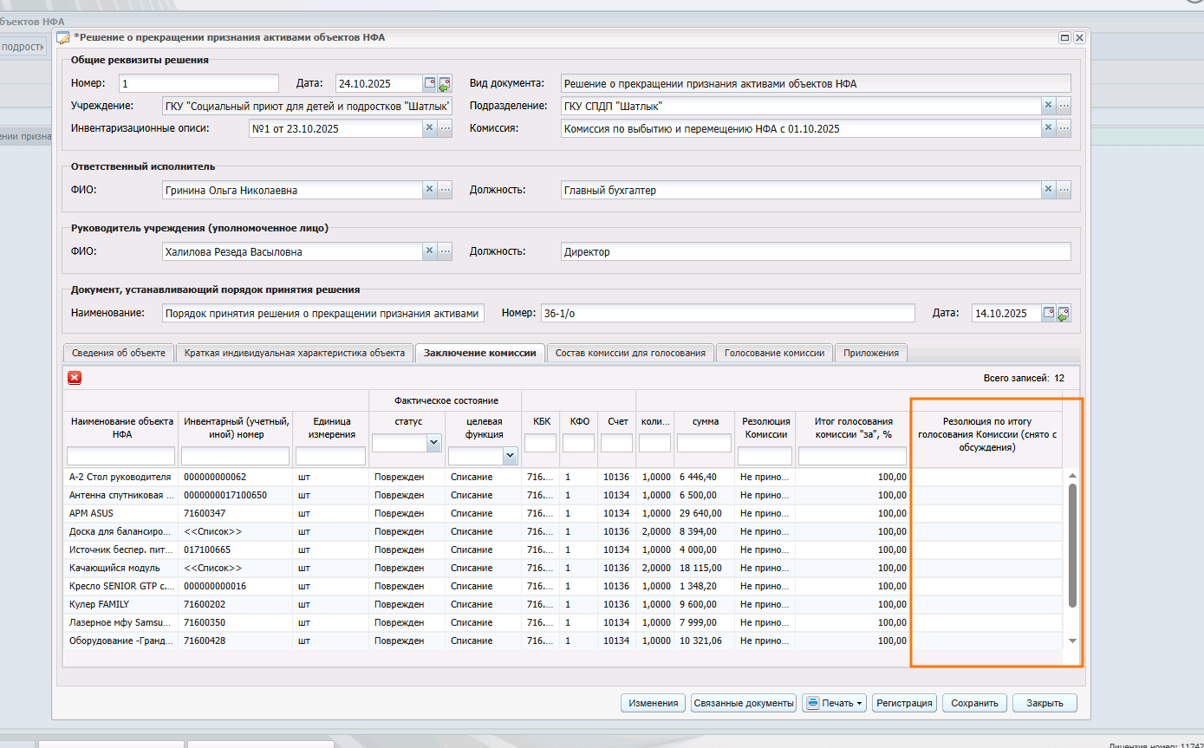The height and width of the screenshot is (748, 1204).
Task: Open calendar for the 14.10.2025 date field
Action: point(1048,313)
